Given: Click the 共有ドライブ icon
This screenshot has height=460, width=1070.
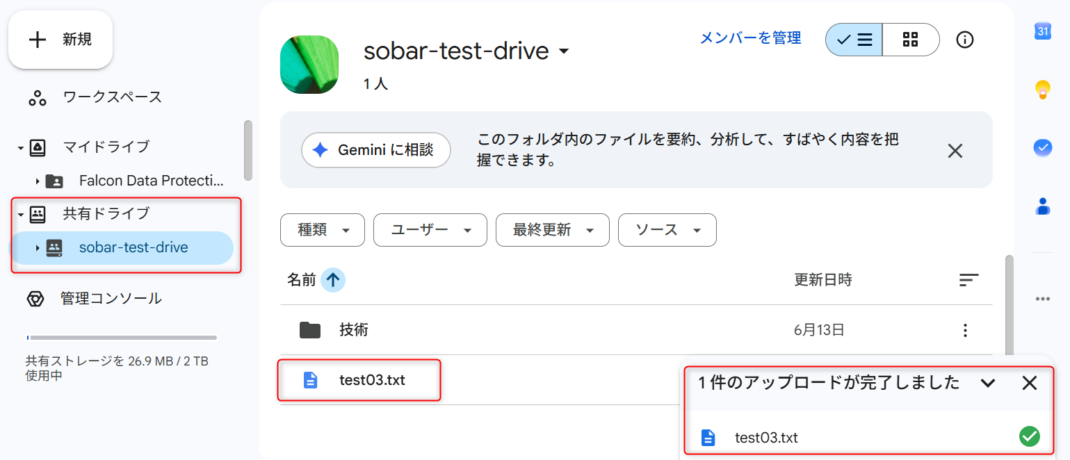Looking at the screenshot, I should pos(38,215).
